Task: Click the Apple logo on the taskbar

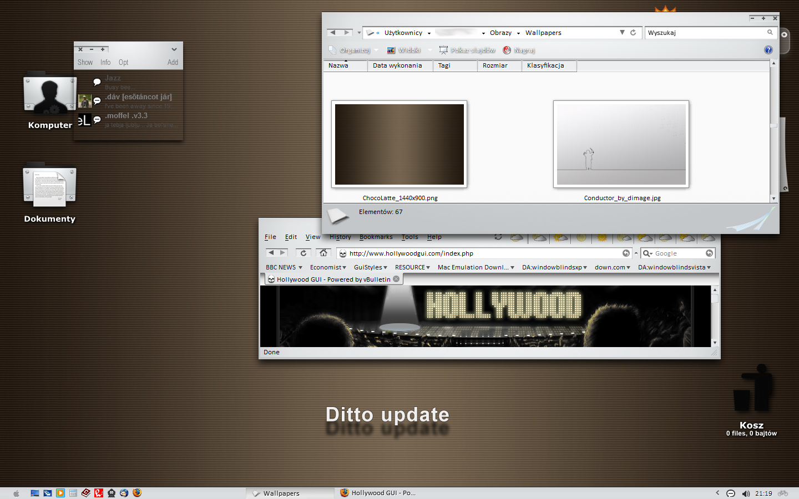Action: pos(16,493)
